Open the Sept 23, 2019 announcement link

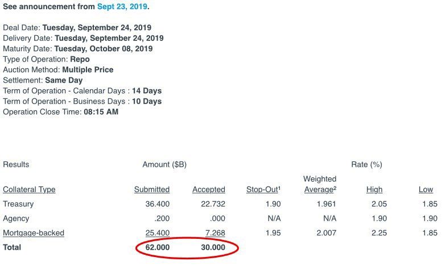(122, 7)
